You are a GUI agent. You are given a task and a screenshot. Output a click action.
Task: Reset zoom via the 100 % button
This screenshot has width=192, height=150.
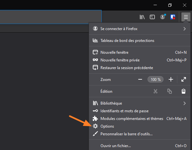(x=156, y=79)
